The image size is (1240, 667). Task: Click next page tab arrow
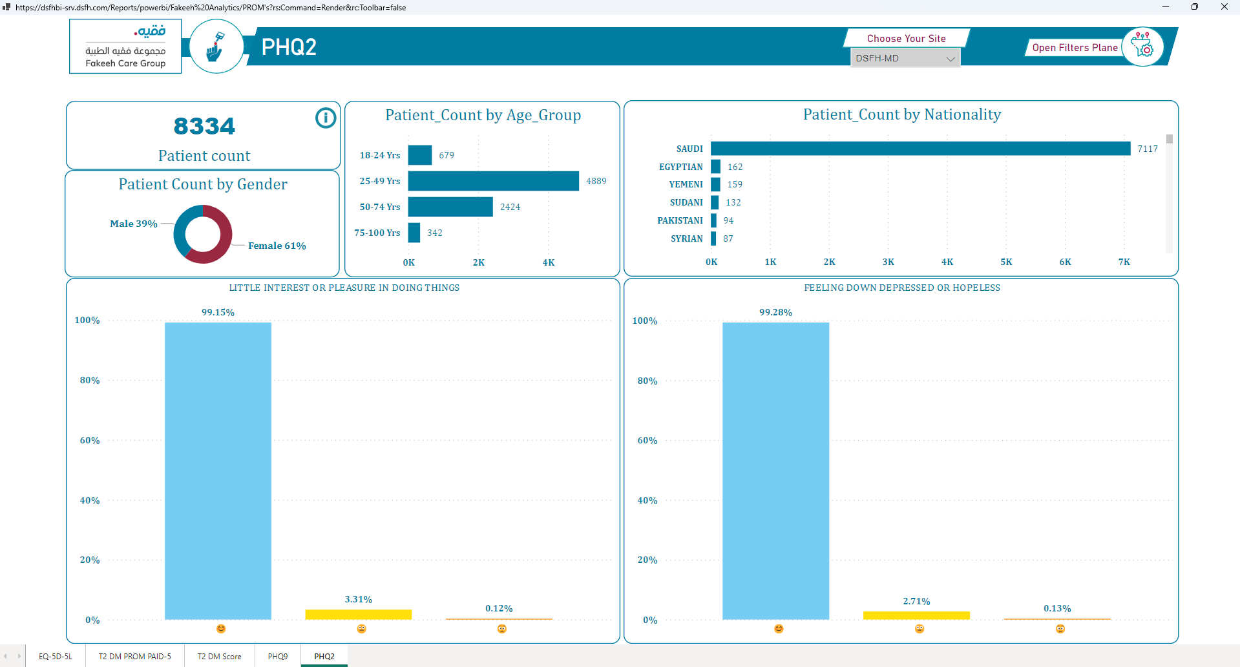(x=19, y=656)
